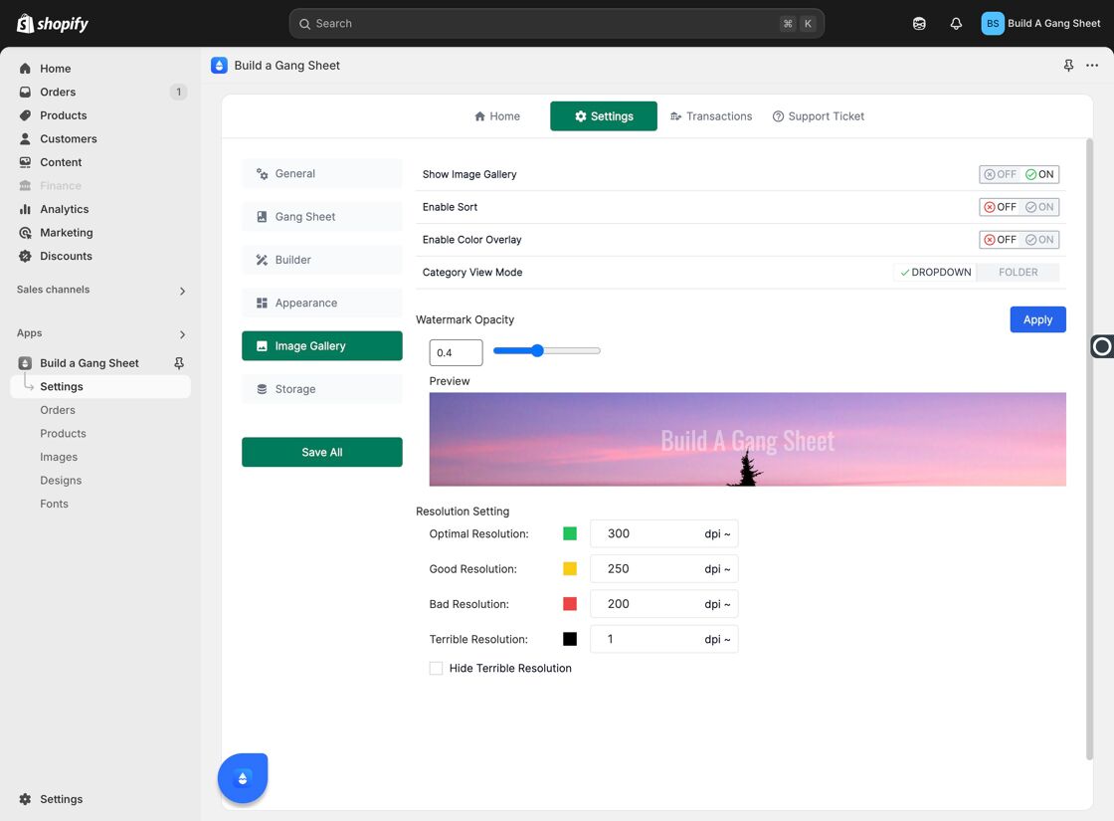Viewport: 1114px width, 821px height.
Task: Expand Apps section in sidebar
Action: [183, 334]
